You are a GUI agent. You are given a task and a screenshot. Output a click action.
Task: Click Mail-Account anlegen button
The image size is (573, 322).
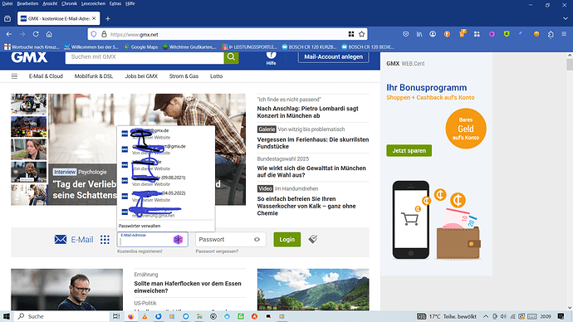pyautogui.click(x=333, y=57)
